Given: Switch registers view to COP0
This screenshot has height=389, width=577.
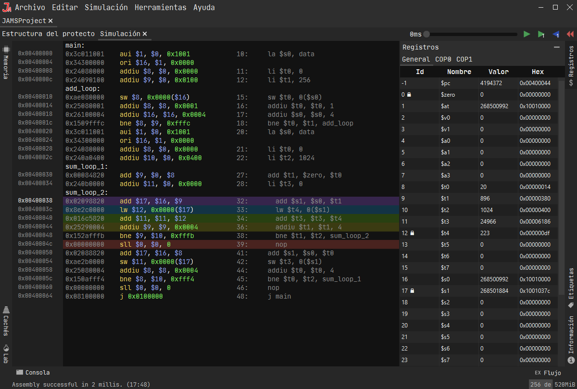Looking at the screenshot, I should 442,59.
